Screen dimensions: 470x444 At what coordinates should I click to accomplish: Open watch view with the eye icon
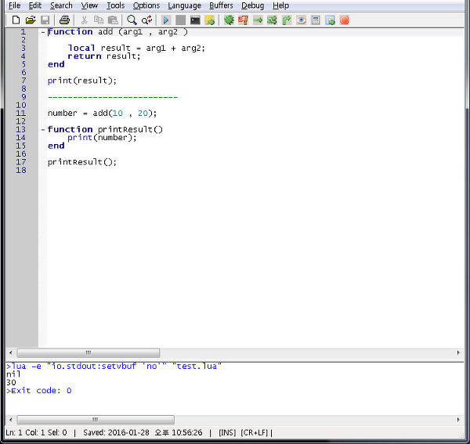302,20
